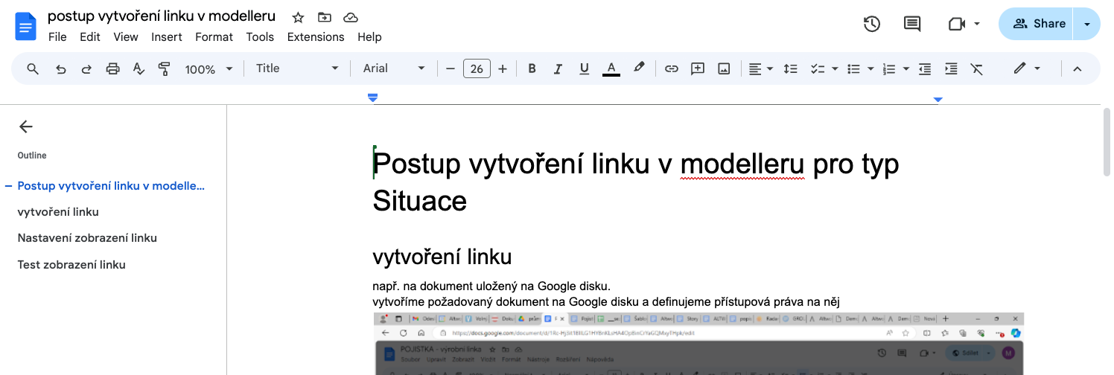
Task: Open the text color picker
Action: pyautogui.click(x=611, y=69)
